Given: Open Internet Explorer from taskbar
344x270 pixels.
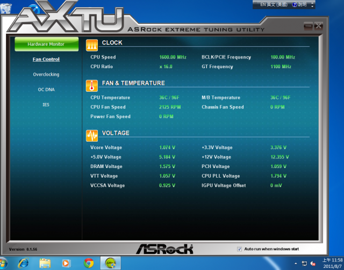Looking at the screenshot, I should [23, 263].
